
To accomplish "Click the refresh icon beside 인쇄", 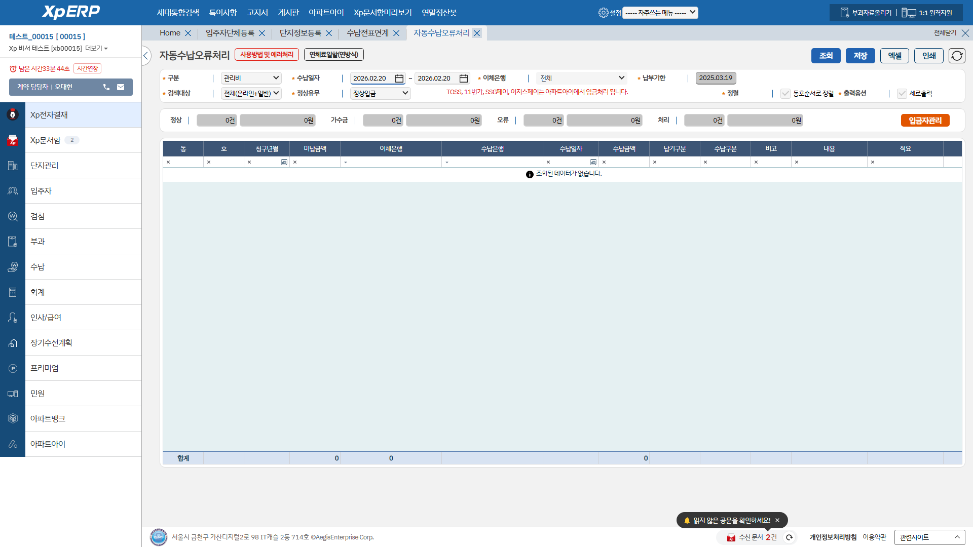I will click(x=957, y=56).
